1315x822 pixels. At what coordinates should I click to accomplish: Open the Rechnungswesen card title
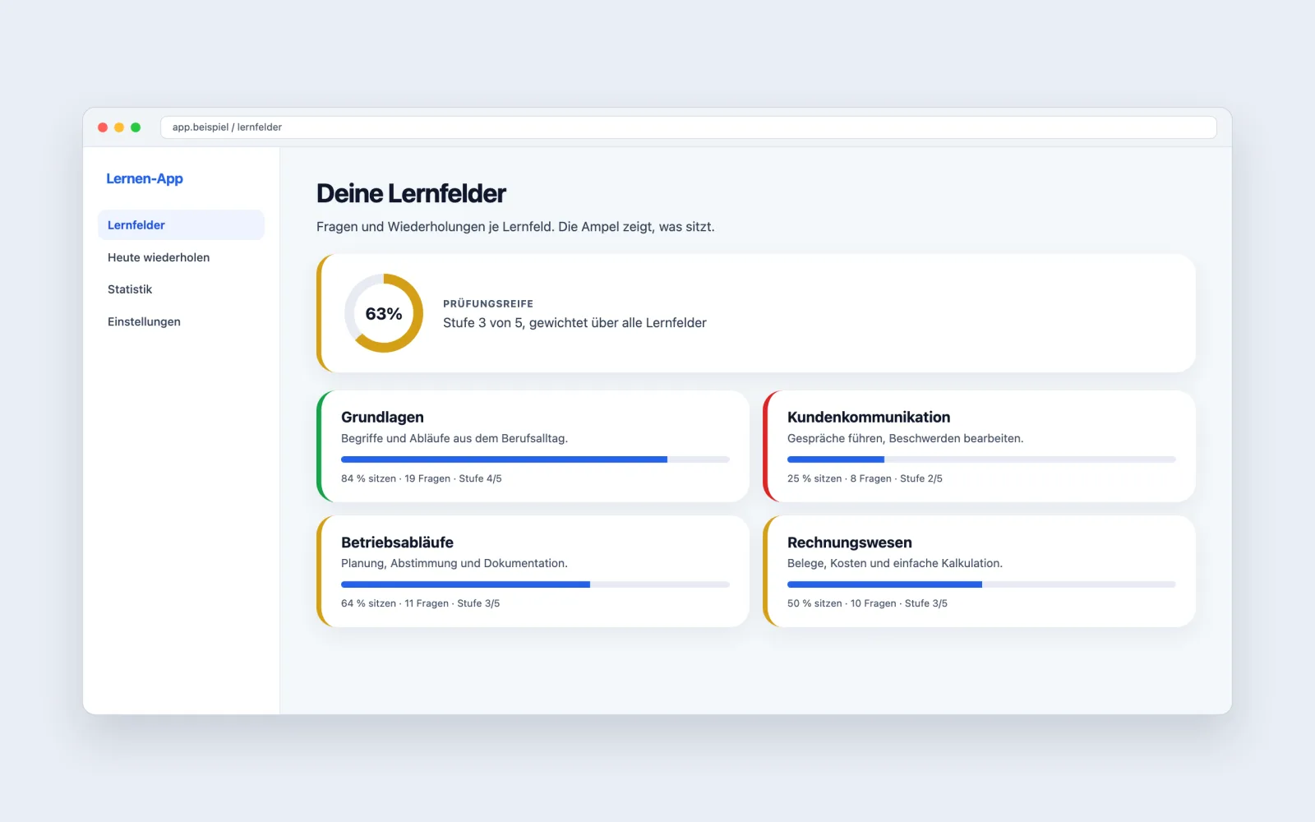[850, 543]
